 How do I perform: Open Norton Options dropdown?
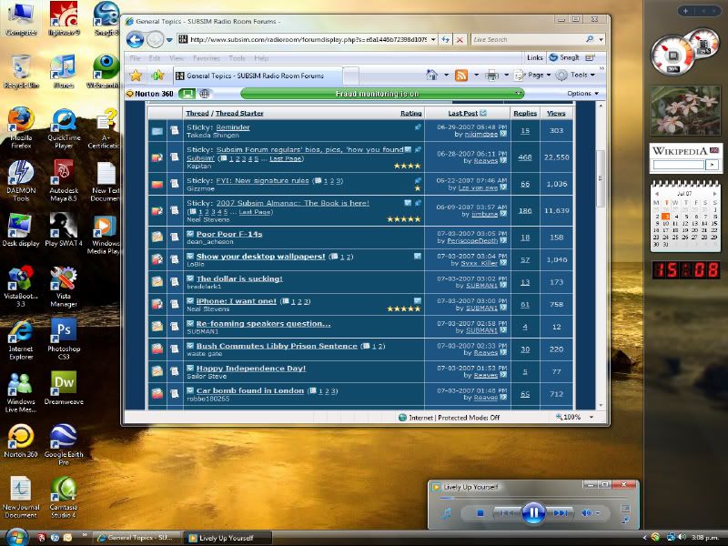(x=582, y=94)
